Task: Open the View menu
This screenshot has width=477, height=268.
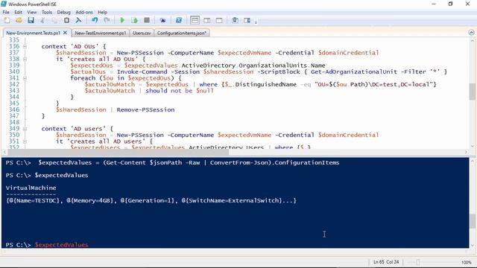Action: coord(31,12)
